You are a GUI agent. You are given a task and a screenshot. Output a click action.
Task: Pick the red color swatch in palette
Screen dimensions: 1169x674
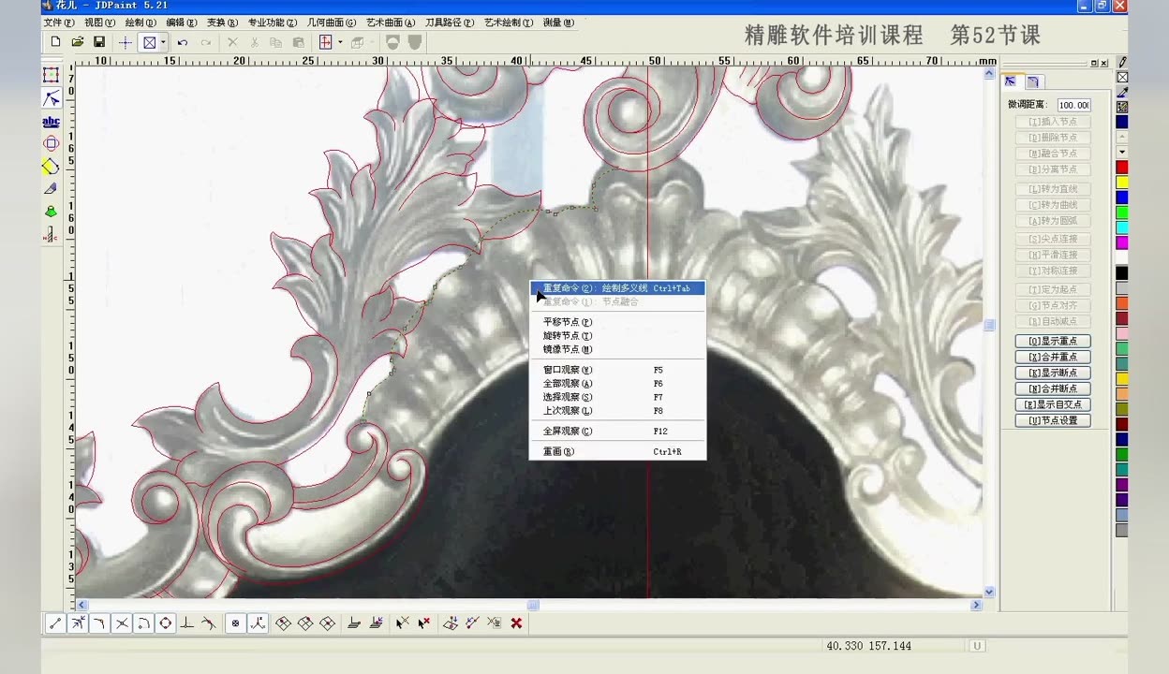coord(1122,167)
